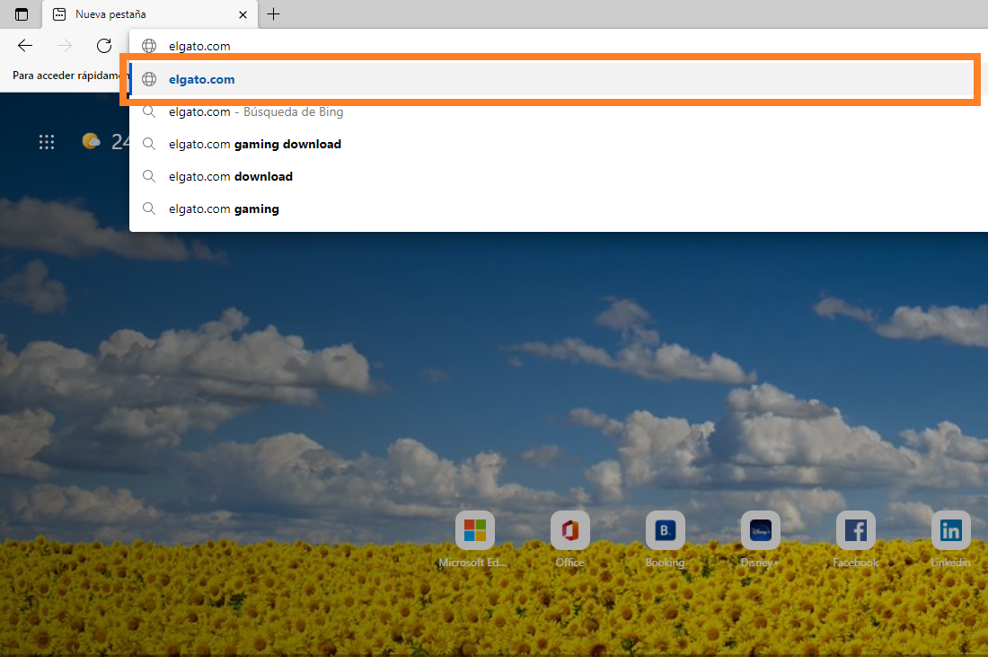Open the Microsoft Edge quick link tile

click(x=474, y=531)
